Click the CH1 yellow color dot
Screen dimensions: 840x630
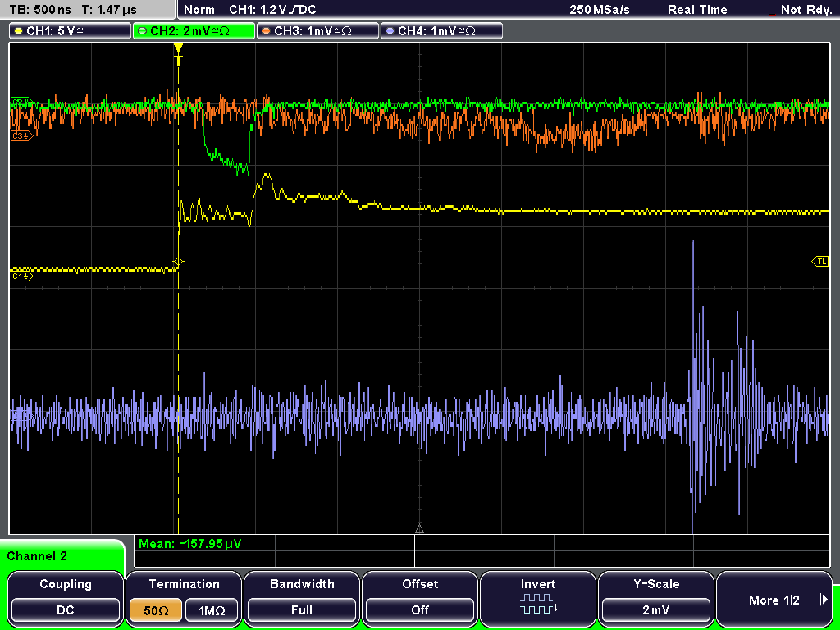coord(18,31)
